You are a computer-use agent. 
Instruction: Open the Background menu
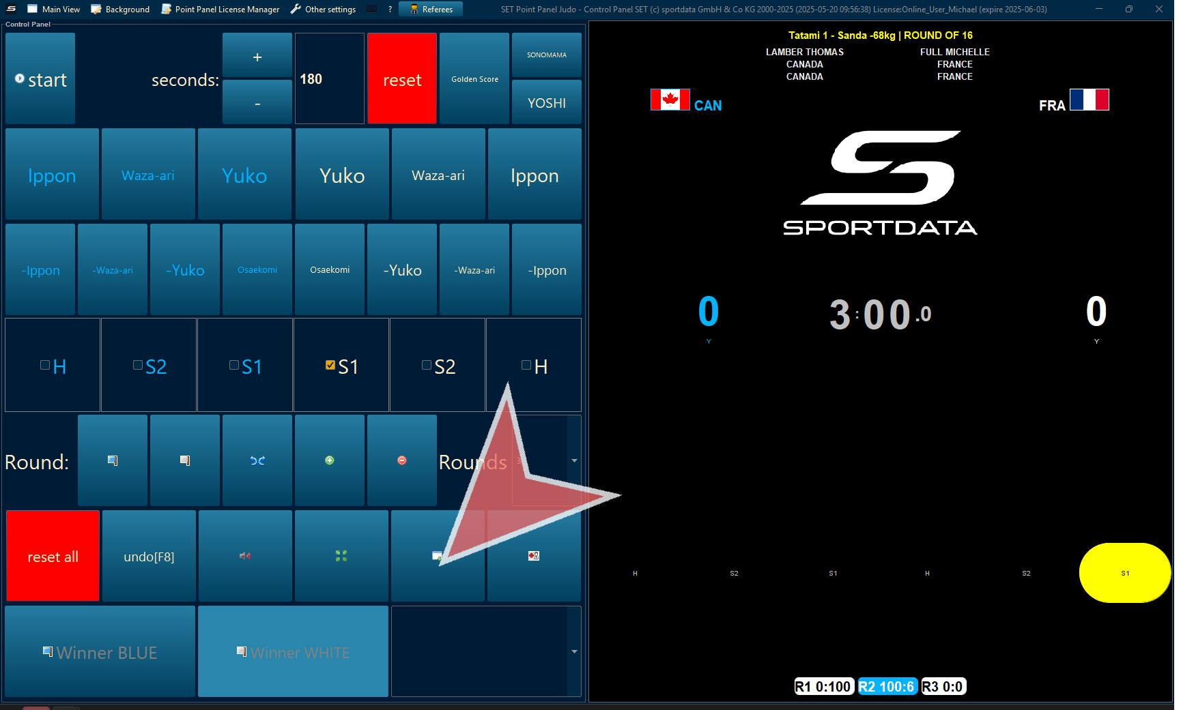[x=120, y=9]
